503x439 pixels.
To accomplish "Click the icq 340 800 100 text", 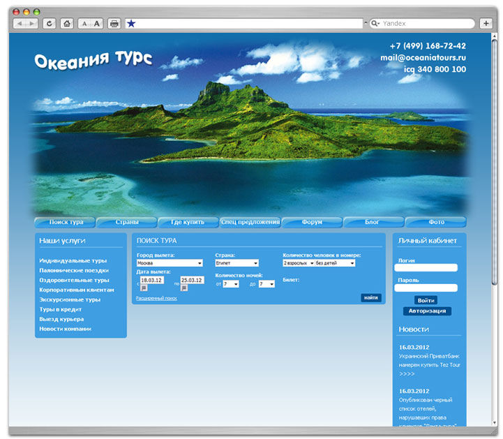I will 435,69.
